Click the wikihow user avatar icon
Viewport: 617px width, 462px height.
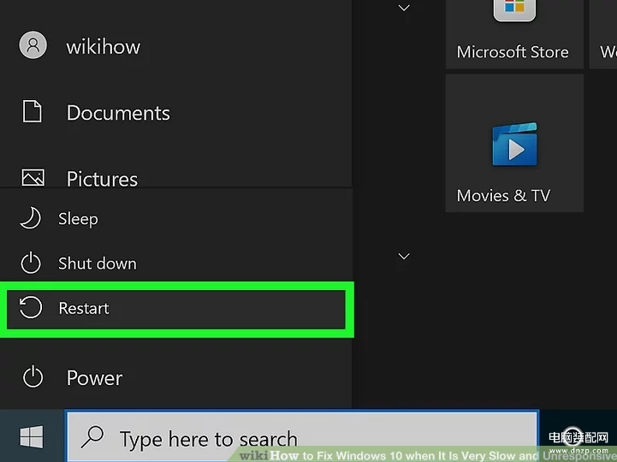[33, 45]
